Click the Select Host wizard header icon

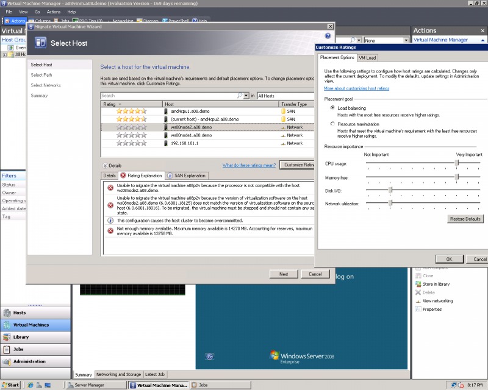40,43
